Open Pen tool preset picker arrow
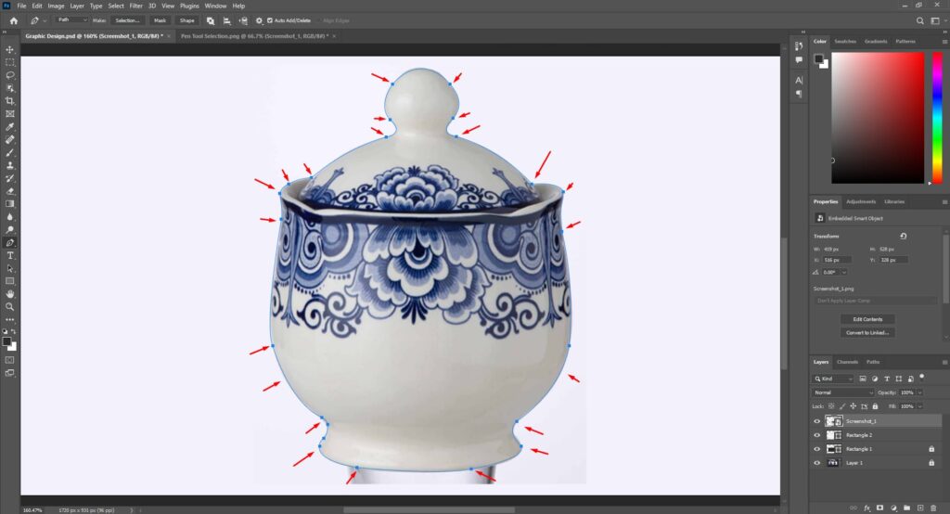Image resolution: width=950 pixels, height=514 pixels. [45, 20]
